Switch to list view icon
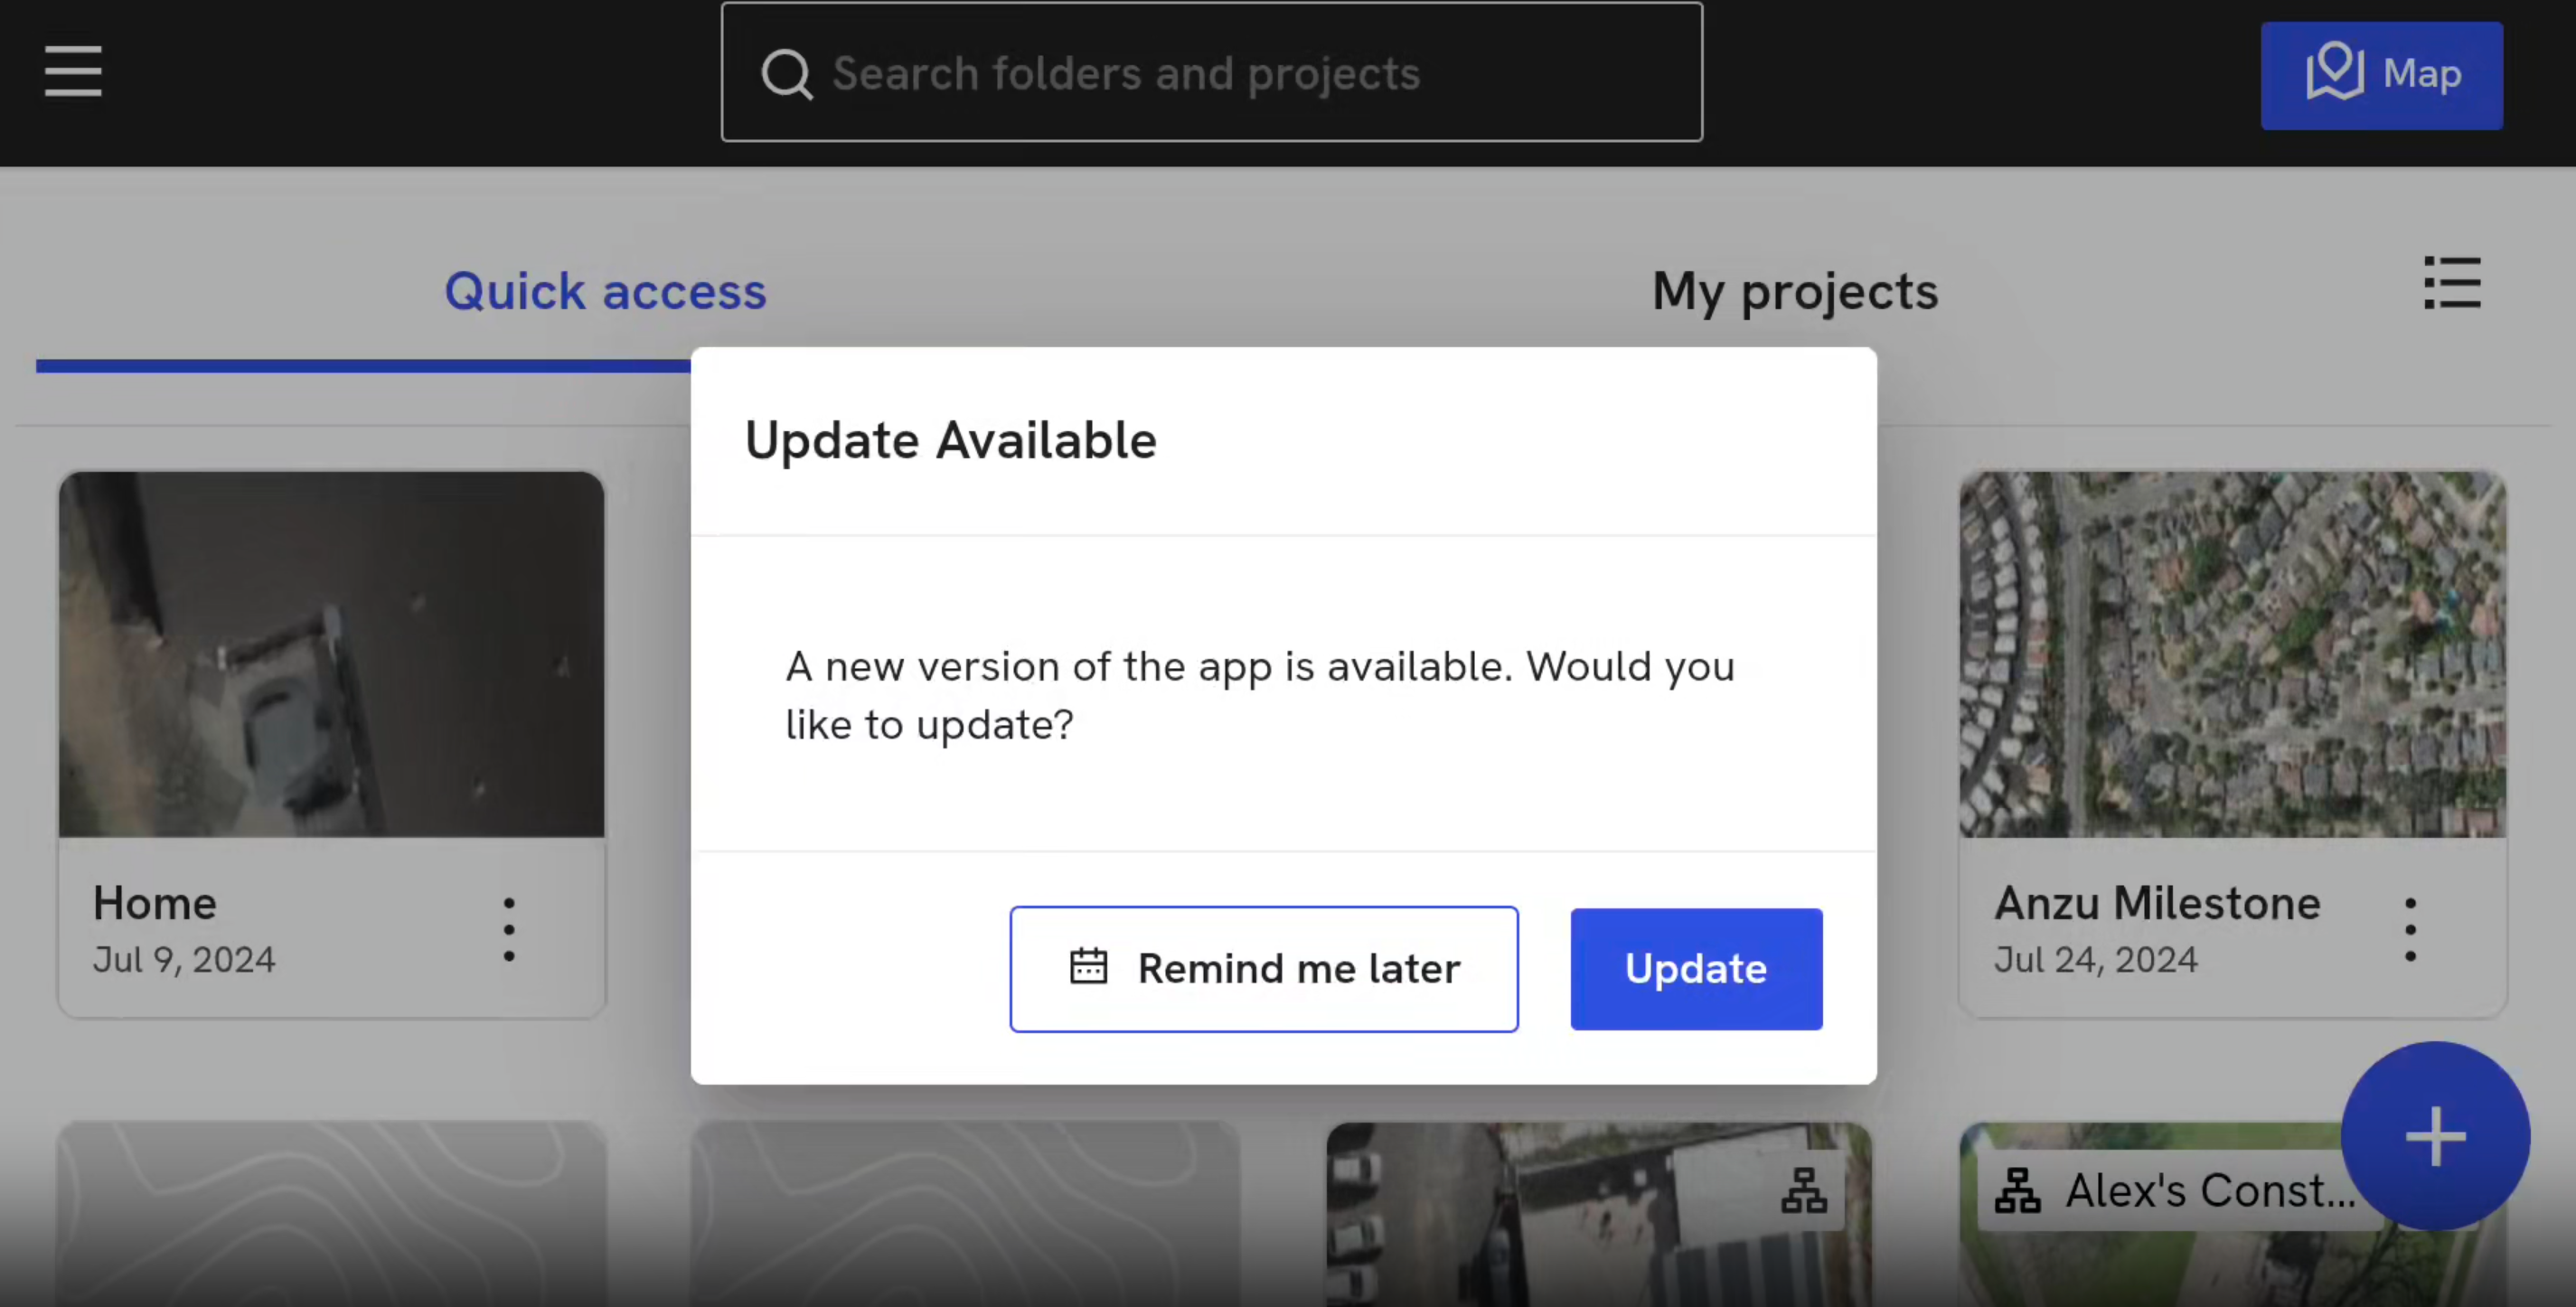Screen dimensions: 2576x1307 coord(2452,283)
